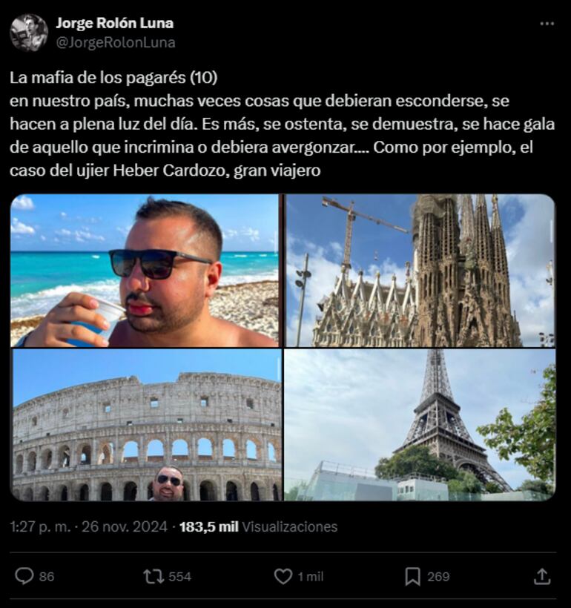
Task: Open the @JorgeRolonLuna handle link
Action: point(116,42)
